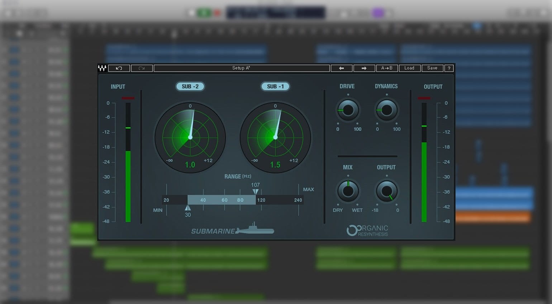Image resolution: width=552 pixels, height=304 pixels.
Task: Open plugin help via the question mark
Action: pyautogui.click(x=449, y=68)
